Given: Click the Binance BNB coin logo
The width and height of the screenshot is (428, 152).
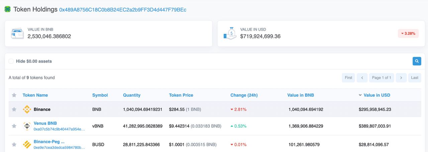Looking at the screenshot, I should pyautogui.click(x=27, y=109).
